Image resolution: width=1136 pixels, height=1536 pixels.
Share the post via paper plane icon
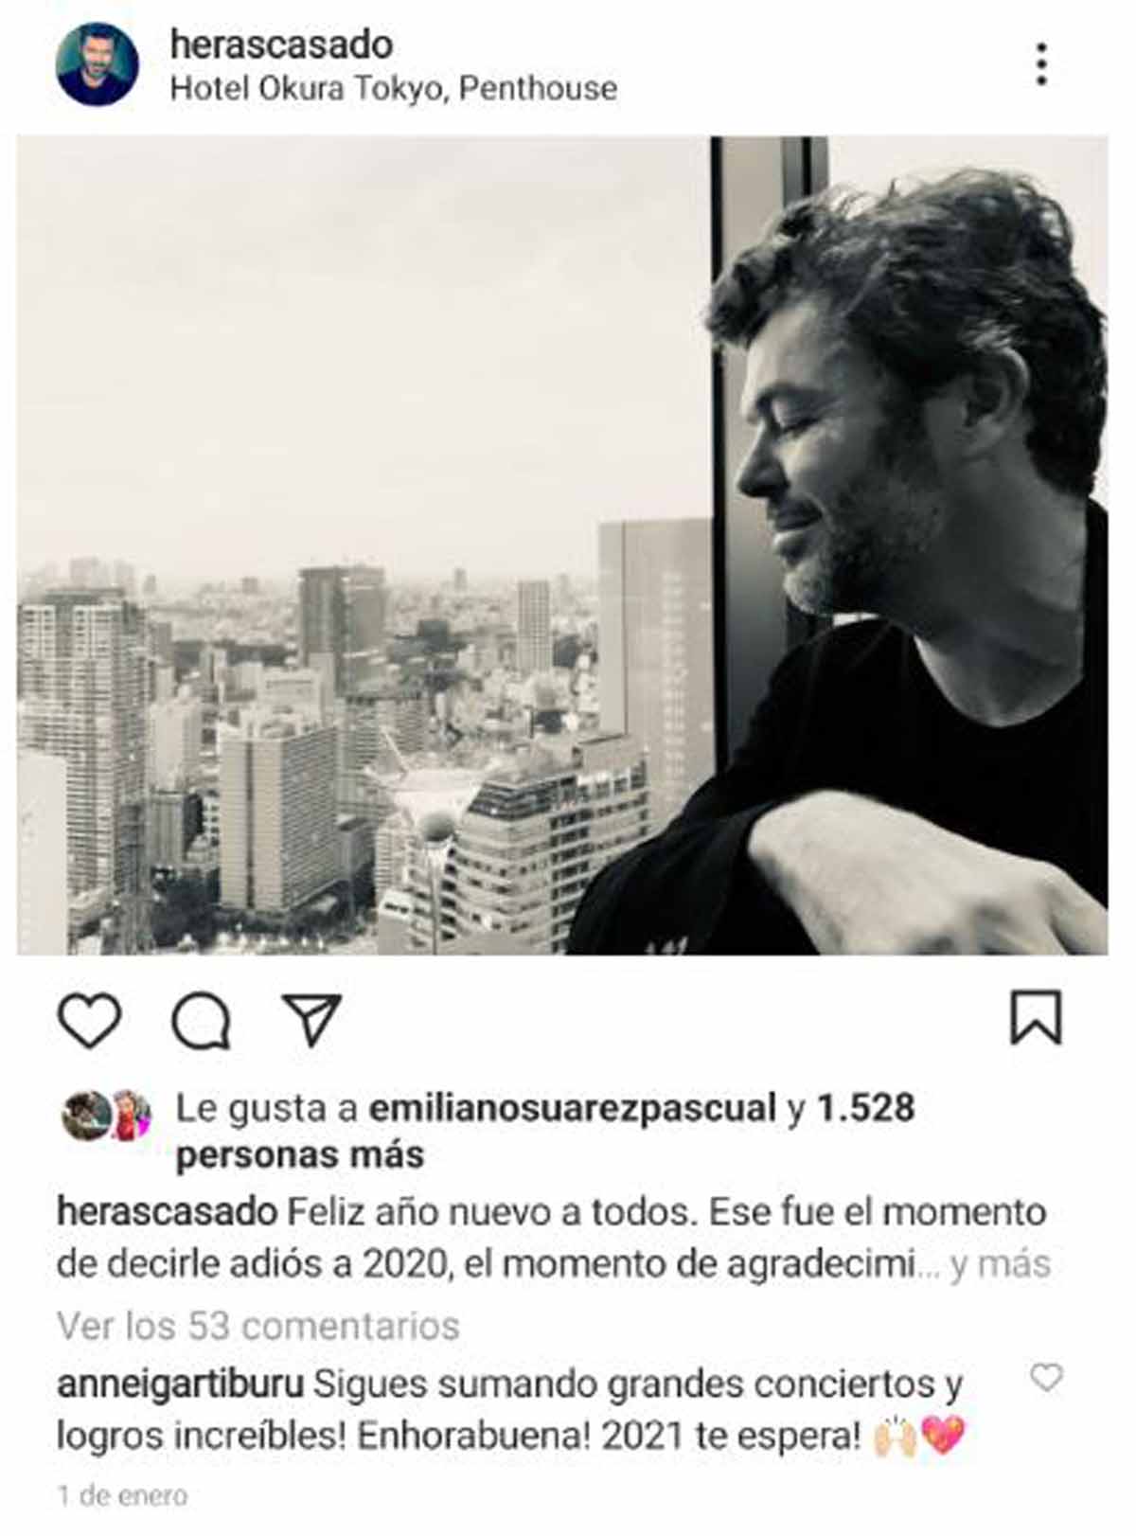pyautogui.click(x=311, y=1020)
